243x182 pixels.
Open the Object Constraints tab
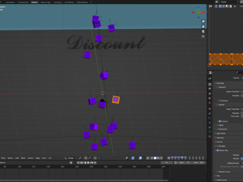click(x=210, y=127)
